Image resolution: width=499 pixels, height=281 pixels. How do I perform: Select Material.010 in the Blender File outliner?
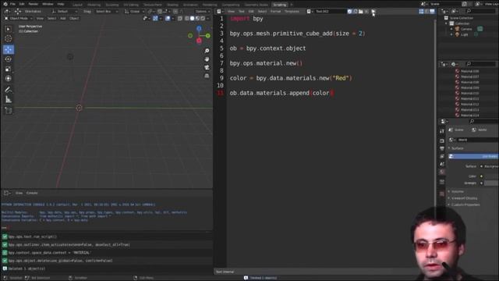(x=469, y=93)
